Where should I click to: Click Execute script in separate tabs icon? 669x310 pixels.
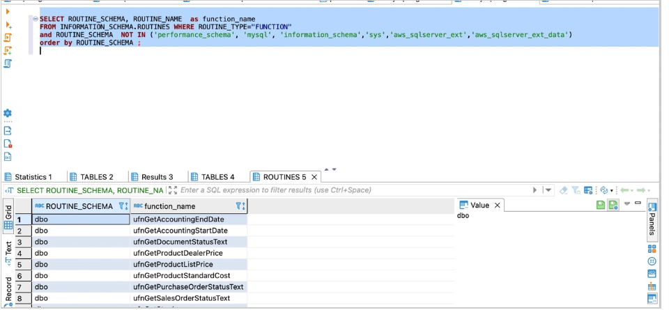(x=8, y=50)
